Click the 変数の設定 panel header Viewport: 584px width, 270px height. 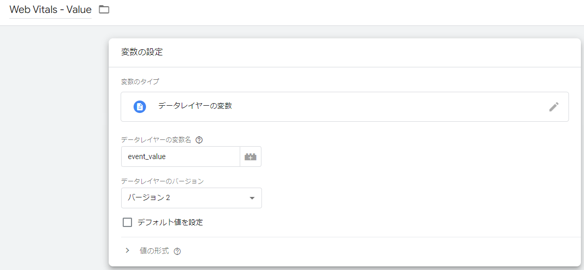pyautogui.click(x=142, y=52)
